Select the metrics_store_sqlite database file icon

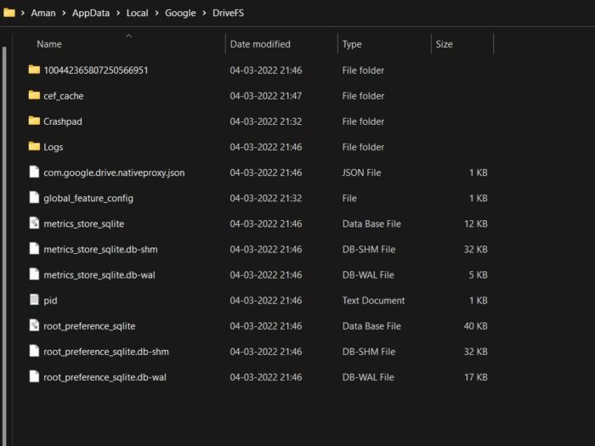tap(34, 223)
